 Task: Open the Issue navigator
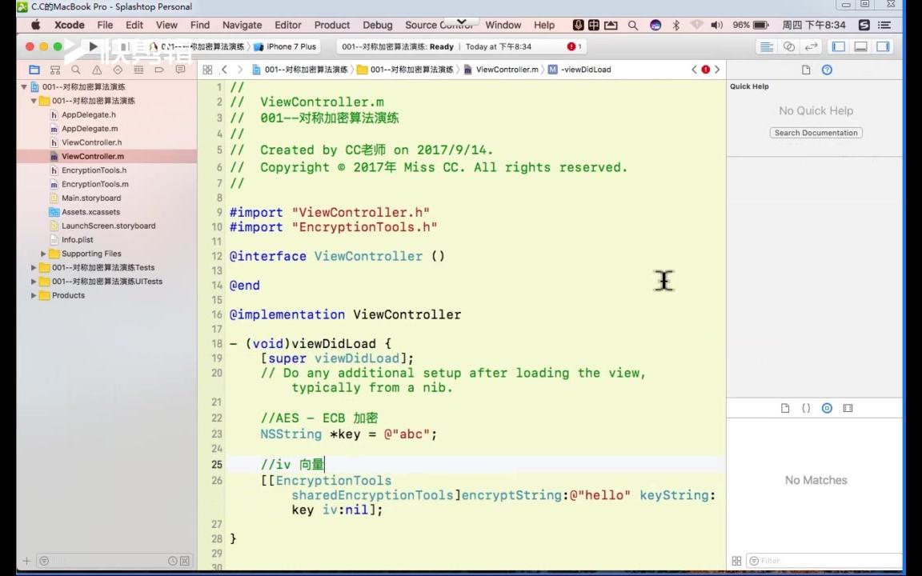tap(97, 70)
